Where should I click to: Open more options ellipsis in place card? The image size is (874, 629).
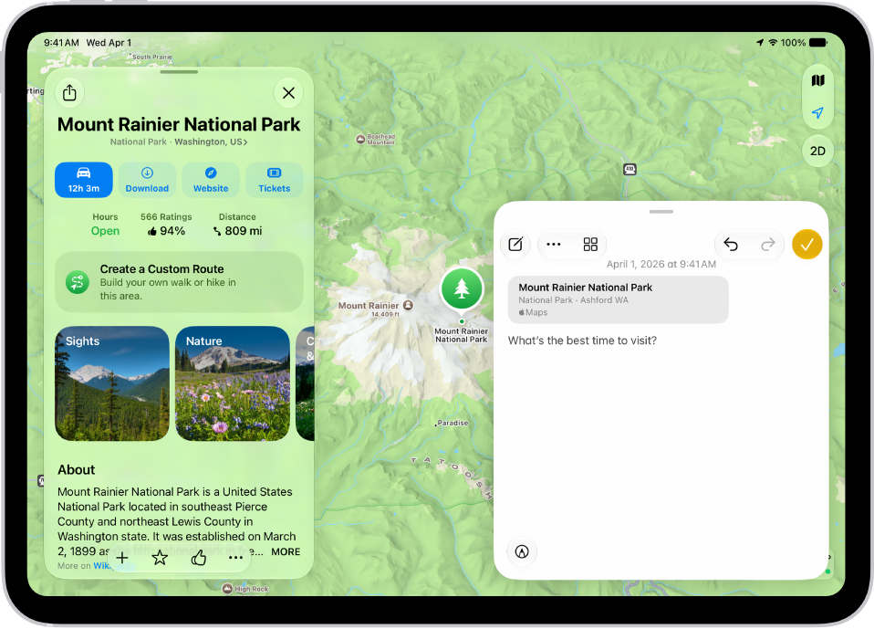(x=235, y=557)
